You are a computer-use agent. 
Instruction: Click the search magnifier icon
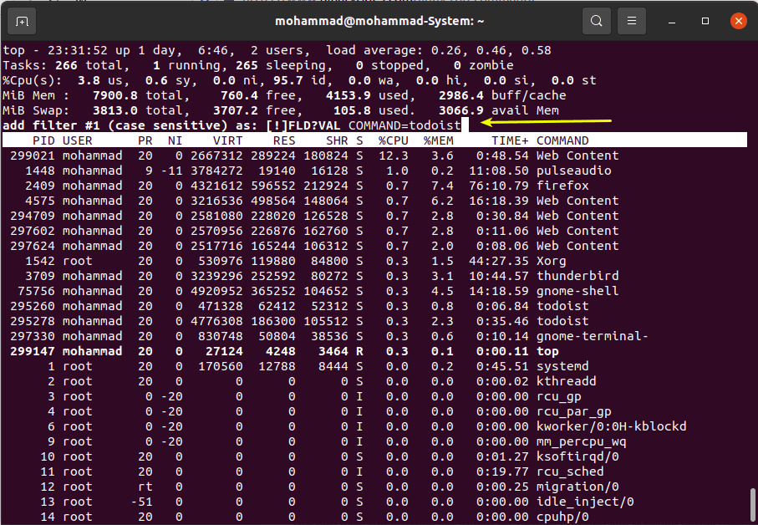click(596, 21)
